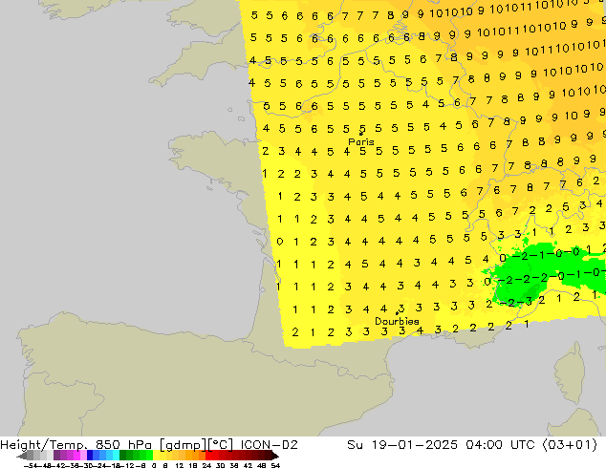606x468 pixels.
Task: Pick the magenta swatch in the legend
Action: click(x=76, y=456)
